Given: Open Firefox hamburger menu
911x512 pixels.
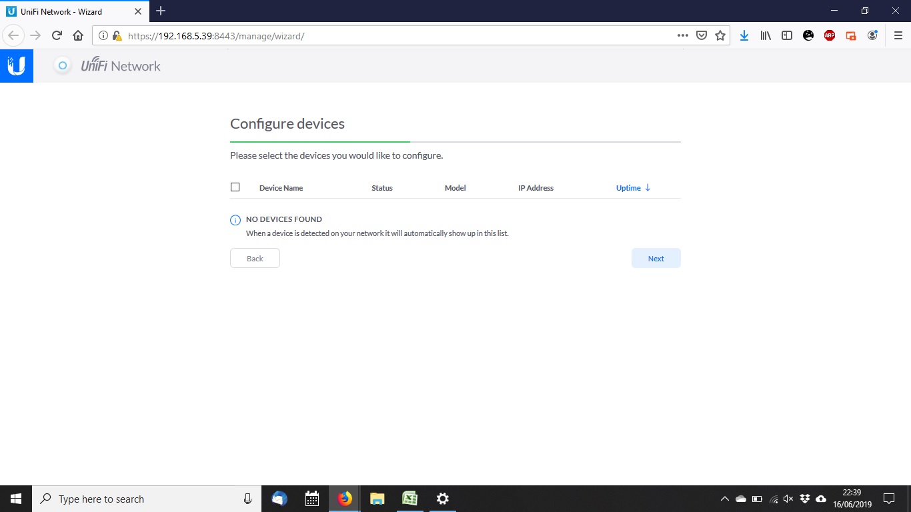Looking at the screenshot, I should (x=898, y=36).
